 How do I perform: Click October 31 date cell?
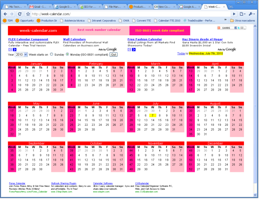[121, 169]
